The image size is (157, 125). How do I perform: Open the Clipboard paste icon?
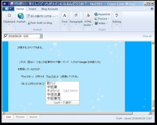click(x=9, y=15)
